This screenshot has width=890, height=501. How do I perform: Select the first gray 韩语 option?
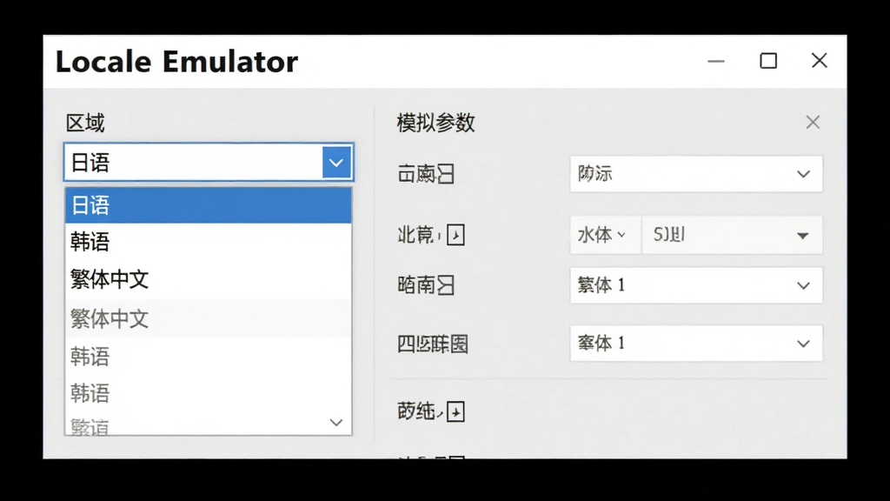point(209,357)
